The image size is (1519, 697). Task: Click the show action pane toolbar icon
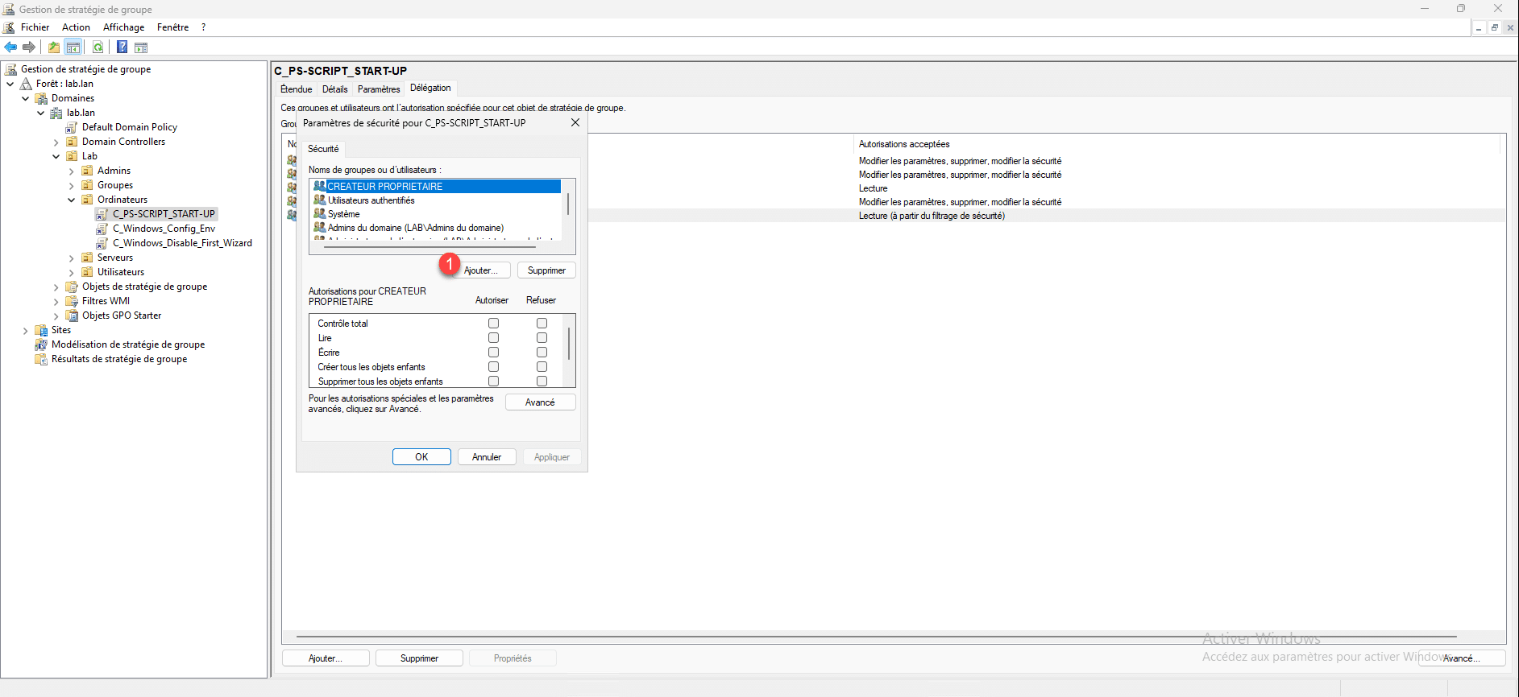pyautogui.click(x=141, y=47)
